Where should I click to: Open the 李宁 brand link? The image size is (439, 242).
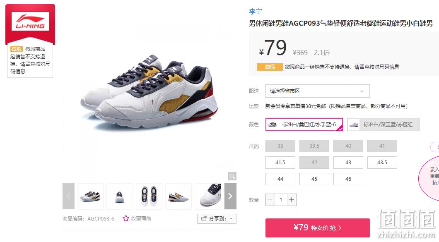[x=256, y=12]
